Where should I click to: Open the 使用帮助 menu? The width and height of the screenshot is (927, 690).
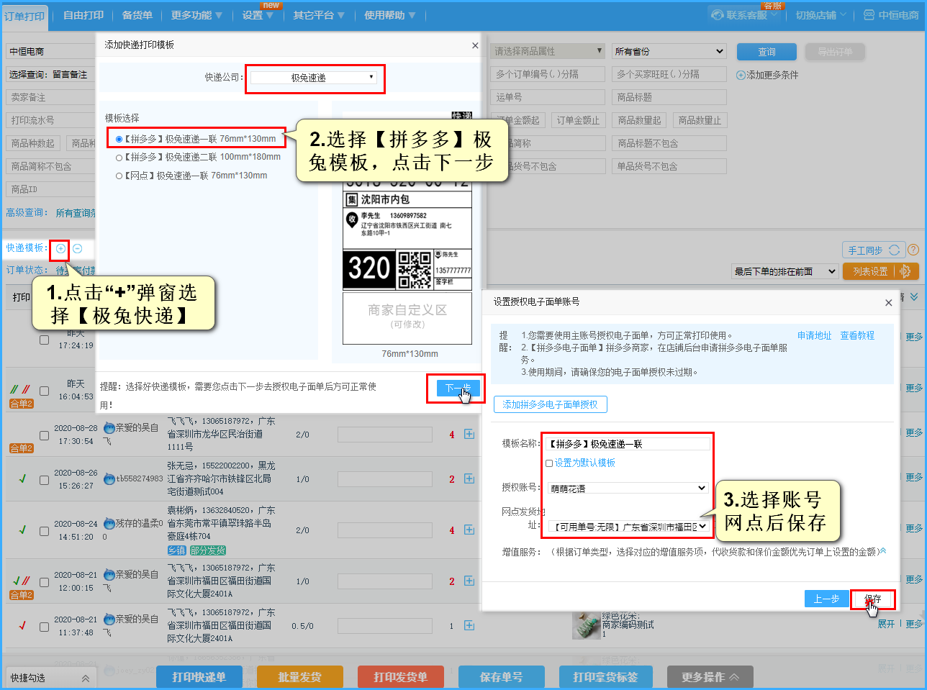(389, 15)
